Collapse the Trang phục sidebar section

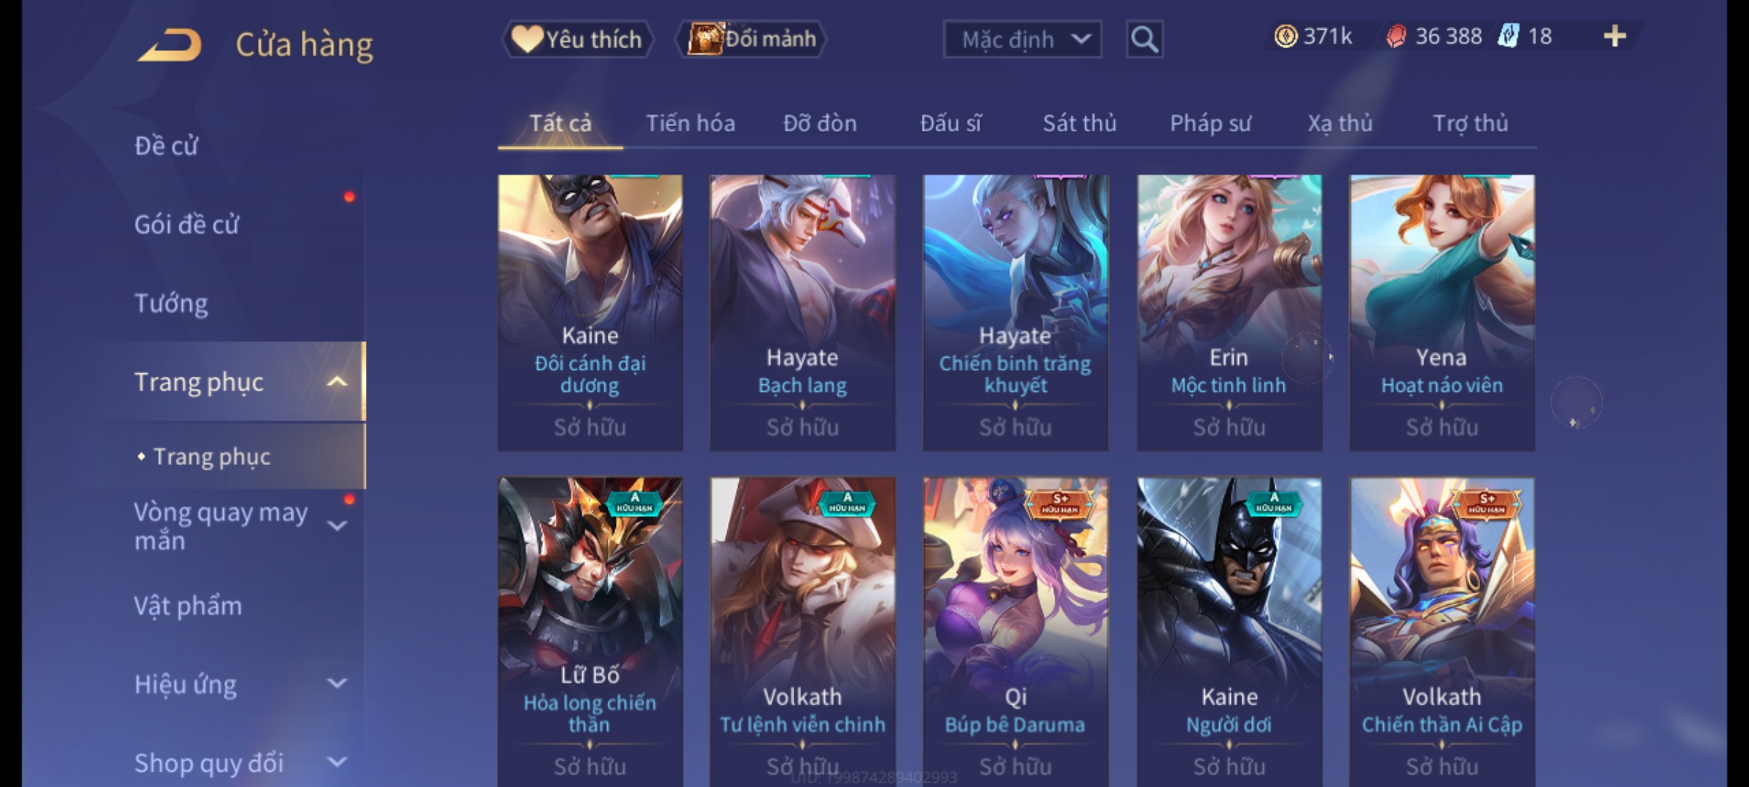click(337, 382)
